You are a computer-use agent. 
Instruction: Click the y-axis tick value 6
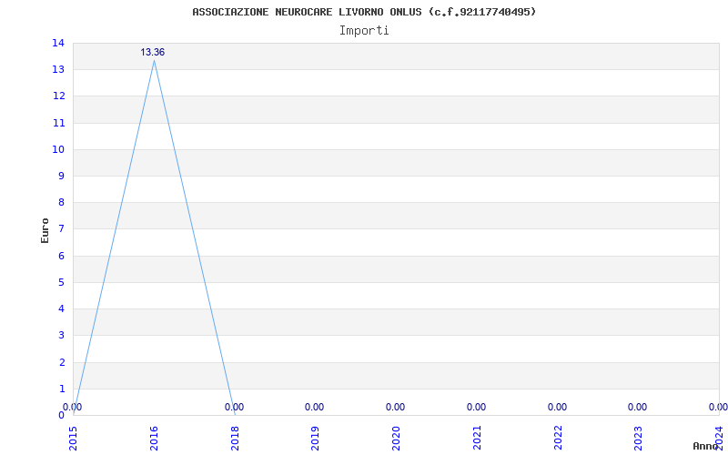(x=62, y=256)
